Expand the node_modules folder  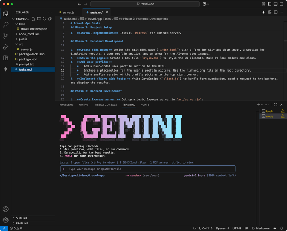pos(29,34)
